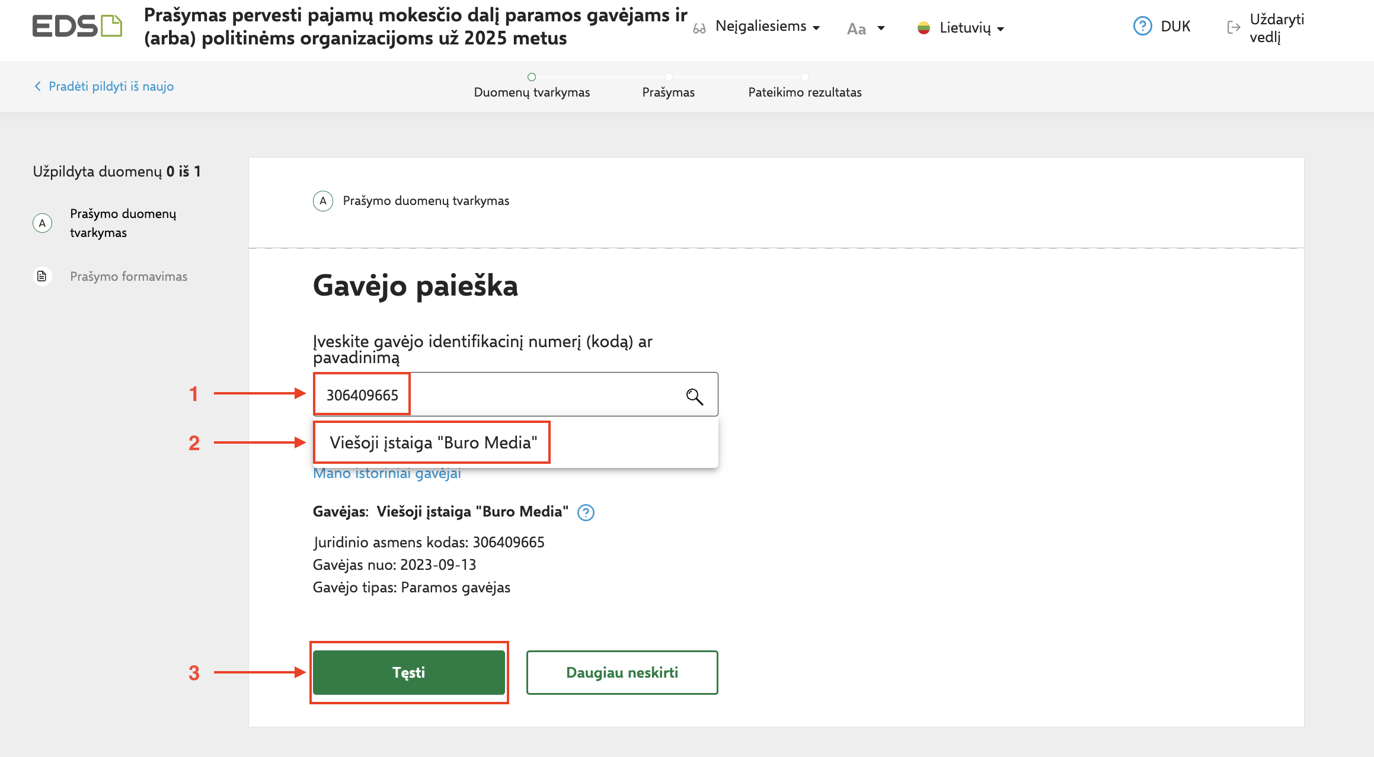Click the page title about 2025 metus
This screenshot has height=757, width=1374.
pyautogui.click(x=416, y=27)
